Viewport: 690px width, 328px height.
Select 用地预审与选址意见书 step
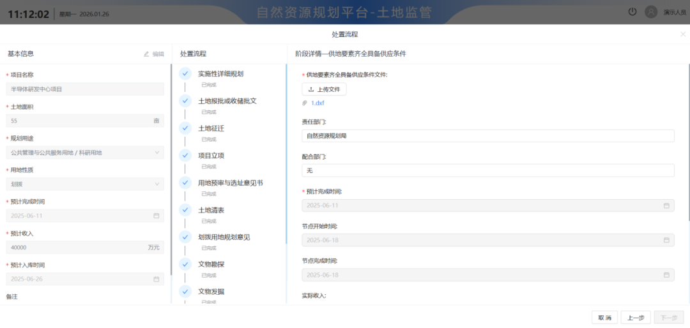[x=230, y=183]
